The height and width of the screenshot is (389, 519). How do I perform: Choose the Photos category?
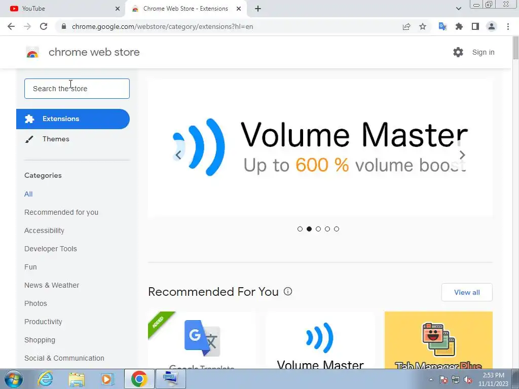coord(35,303)
